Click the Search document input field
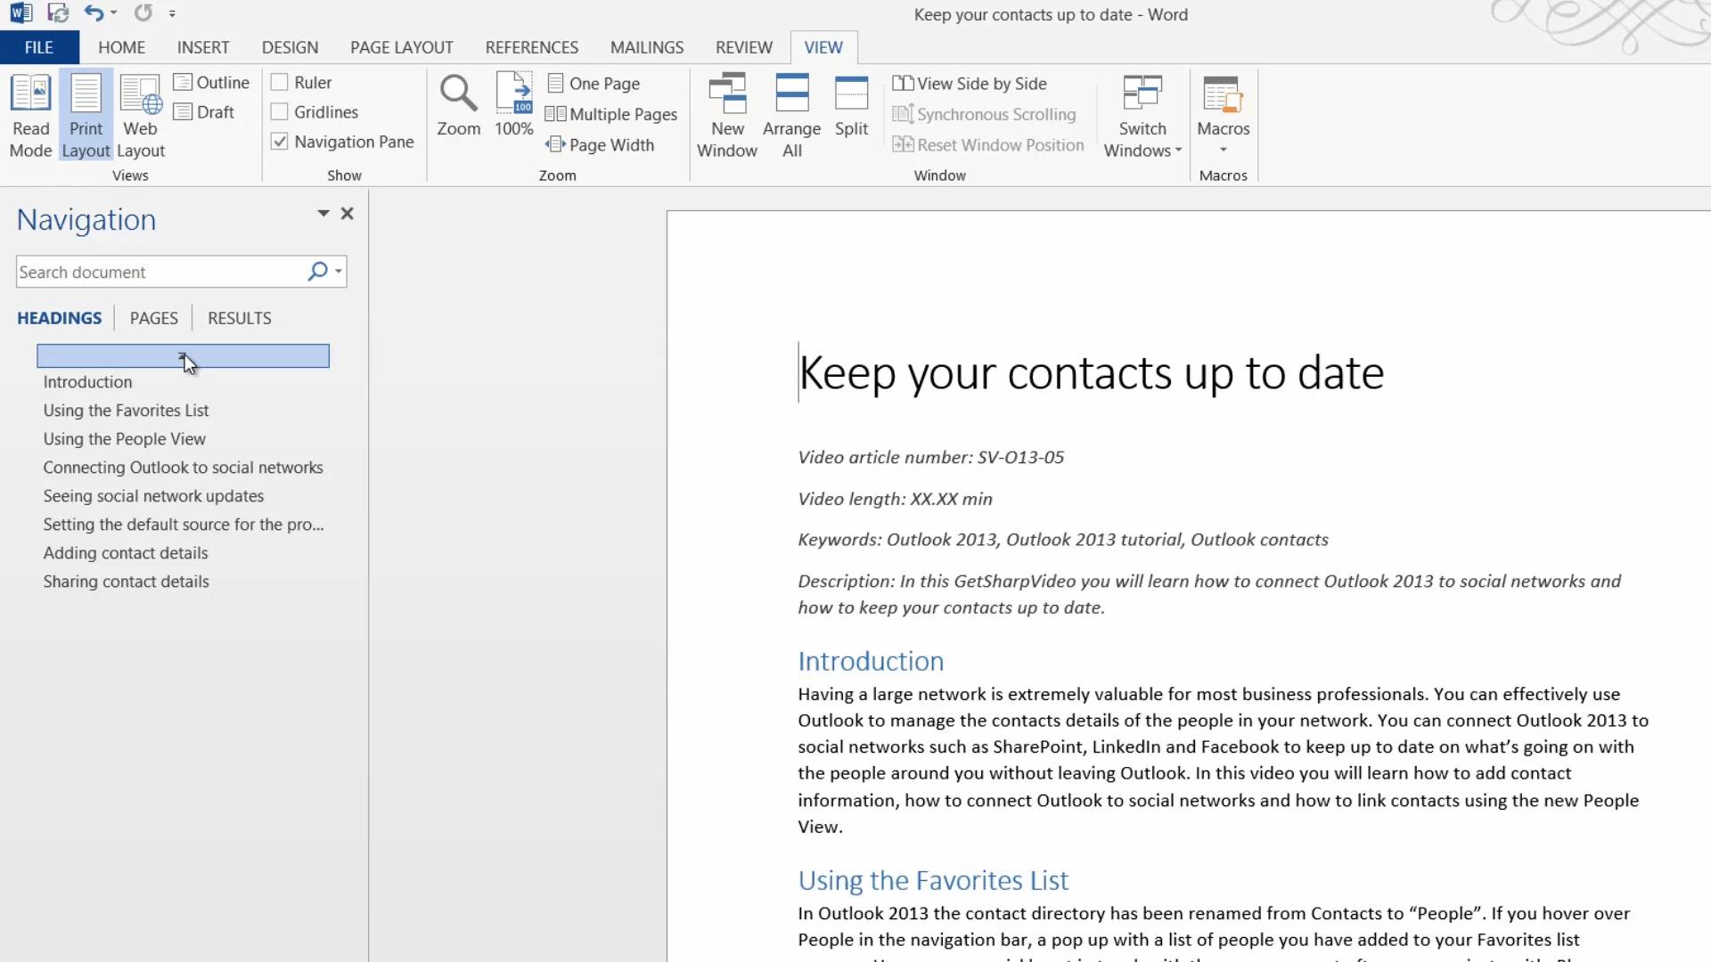Viewport: 1711px width, 962px height. point(160,272)
